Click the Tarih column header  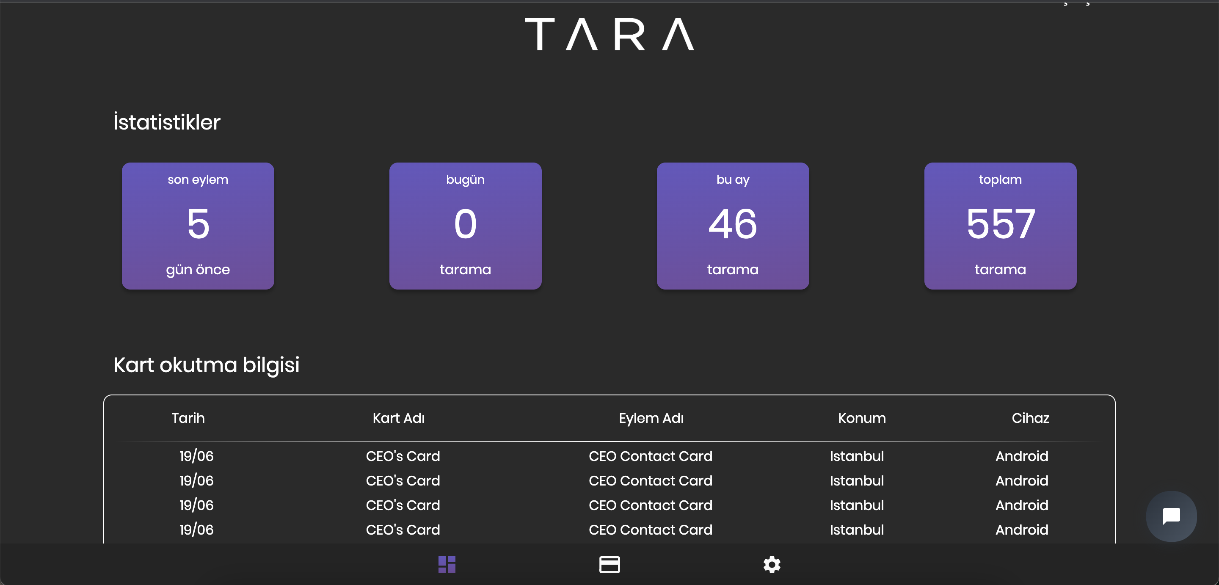click(188, 418)
